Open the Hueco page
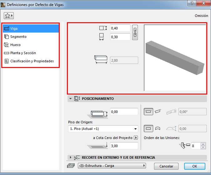211x175 pixels. tap(31, 45)
